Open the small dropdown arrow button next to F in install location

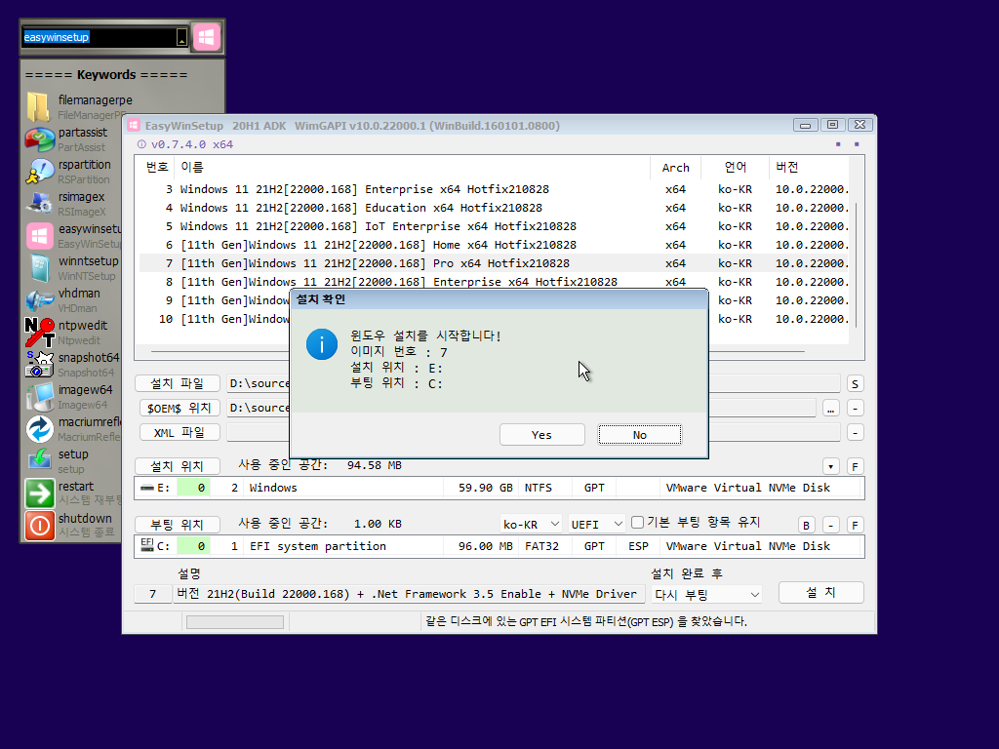pyautogui.click(x=831, y=467)
